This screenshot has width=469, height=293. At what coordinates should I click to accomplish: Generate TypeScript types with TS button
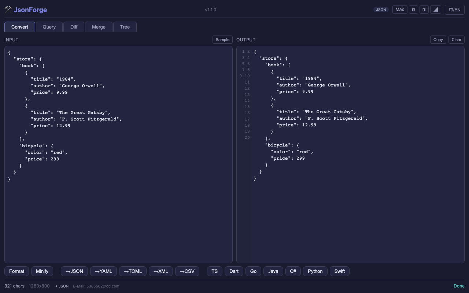215,271
